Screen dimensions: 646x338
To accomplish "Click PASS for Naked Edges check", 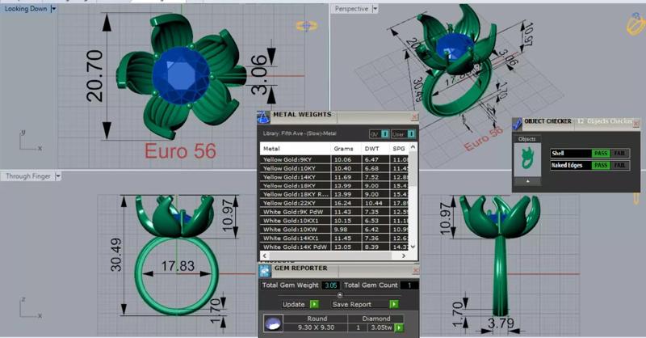I will pyautogui.click(x=600, y=165).
